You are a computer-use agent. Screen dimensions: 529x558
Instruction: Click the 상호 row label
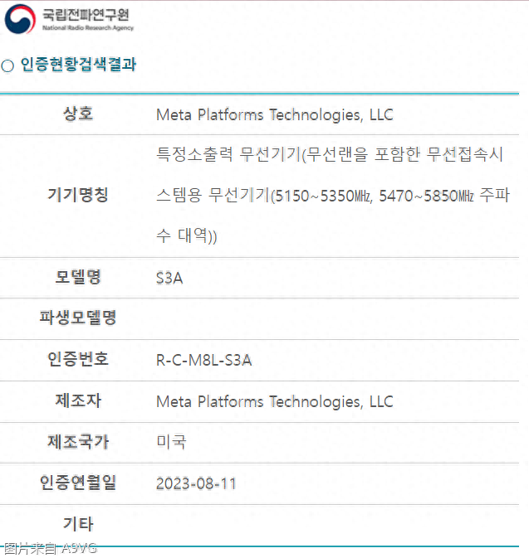[78, 114]
